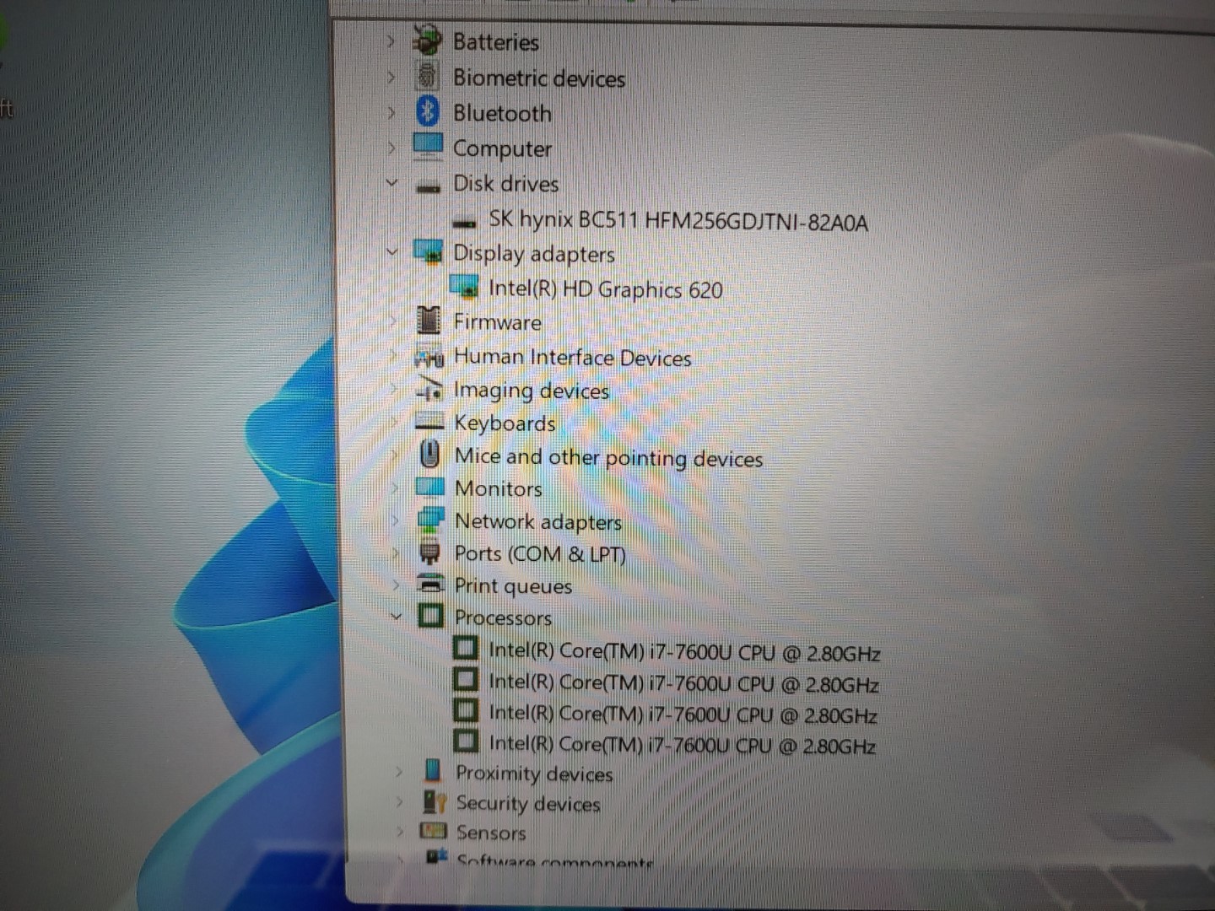Collapse the Processors node
The image size is (1215, 911).
tap(396, 617)
